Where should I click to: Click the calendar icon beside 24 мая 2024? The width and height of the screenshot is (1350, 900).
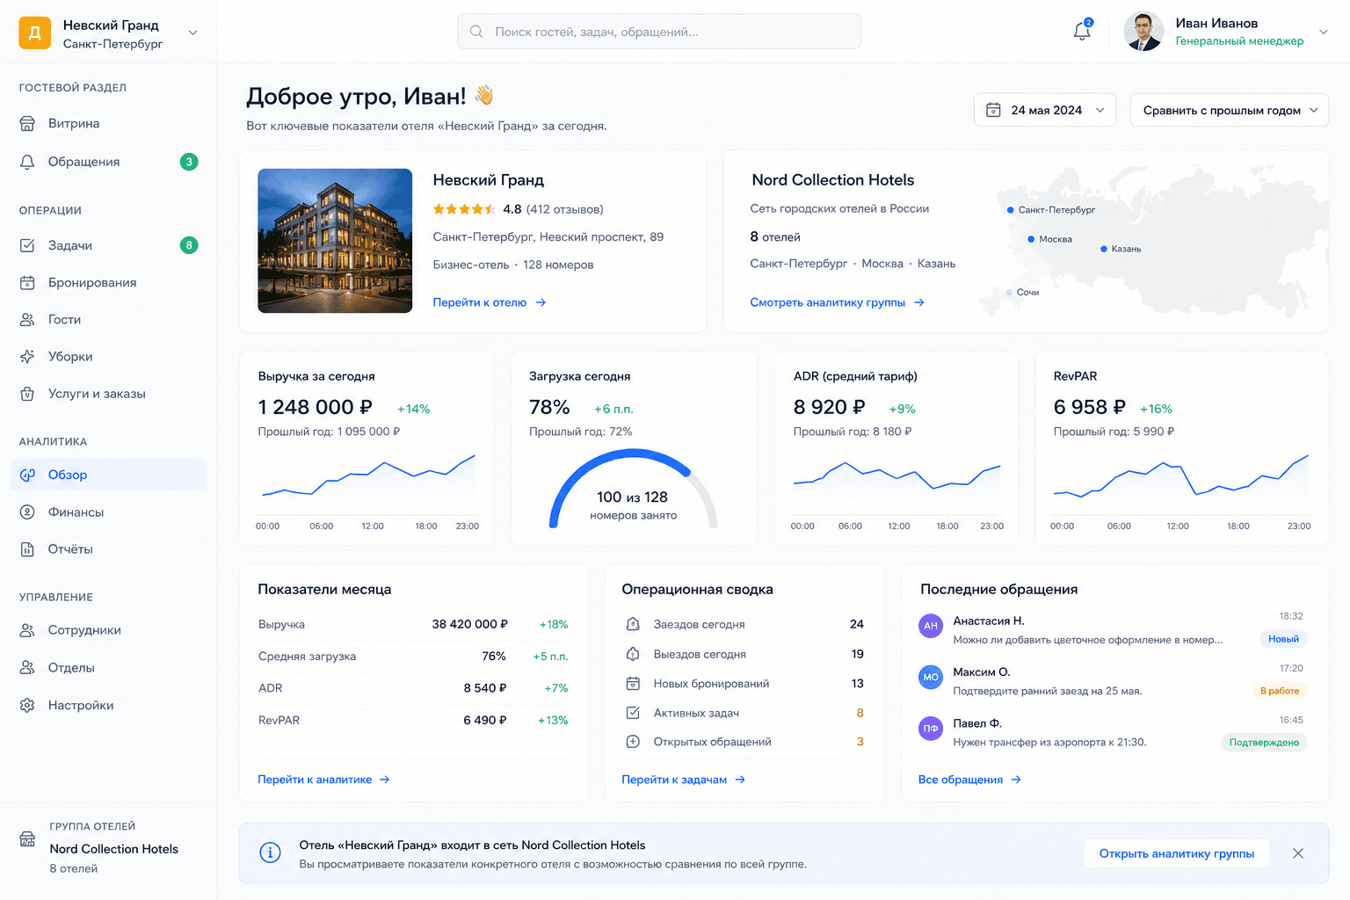click(x=993, y=110)
